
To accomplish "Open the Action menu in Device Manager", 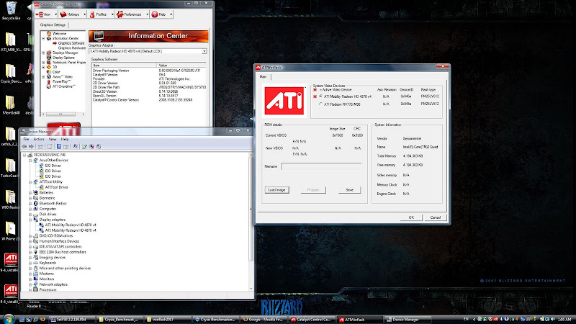I will (x=39, y=139).
